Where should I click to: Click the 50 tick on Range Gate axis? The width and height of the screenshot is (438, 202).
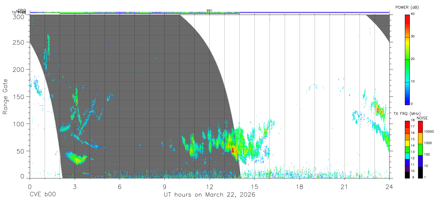click(21, 151)
